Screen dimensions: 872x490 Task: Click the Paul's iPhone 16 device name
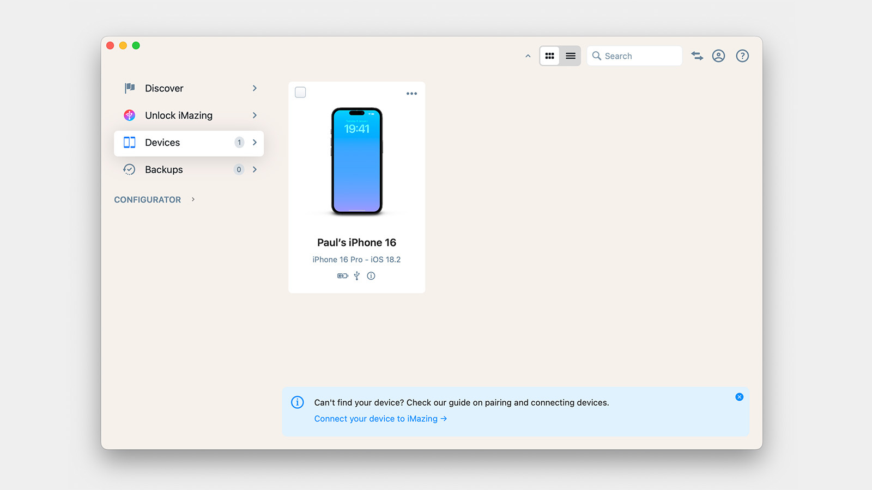click(357, 242)
